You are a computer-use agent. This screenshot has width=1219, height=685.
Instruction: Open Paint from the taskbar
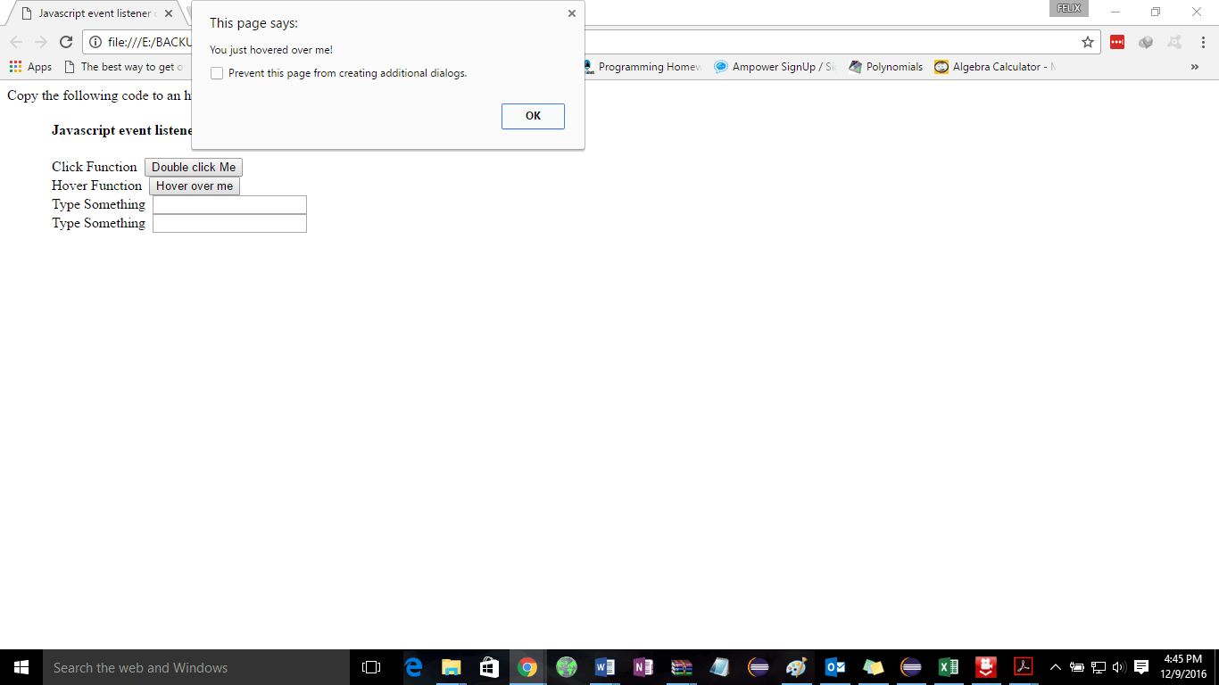796,667
